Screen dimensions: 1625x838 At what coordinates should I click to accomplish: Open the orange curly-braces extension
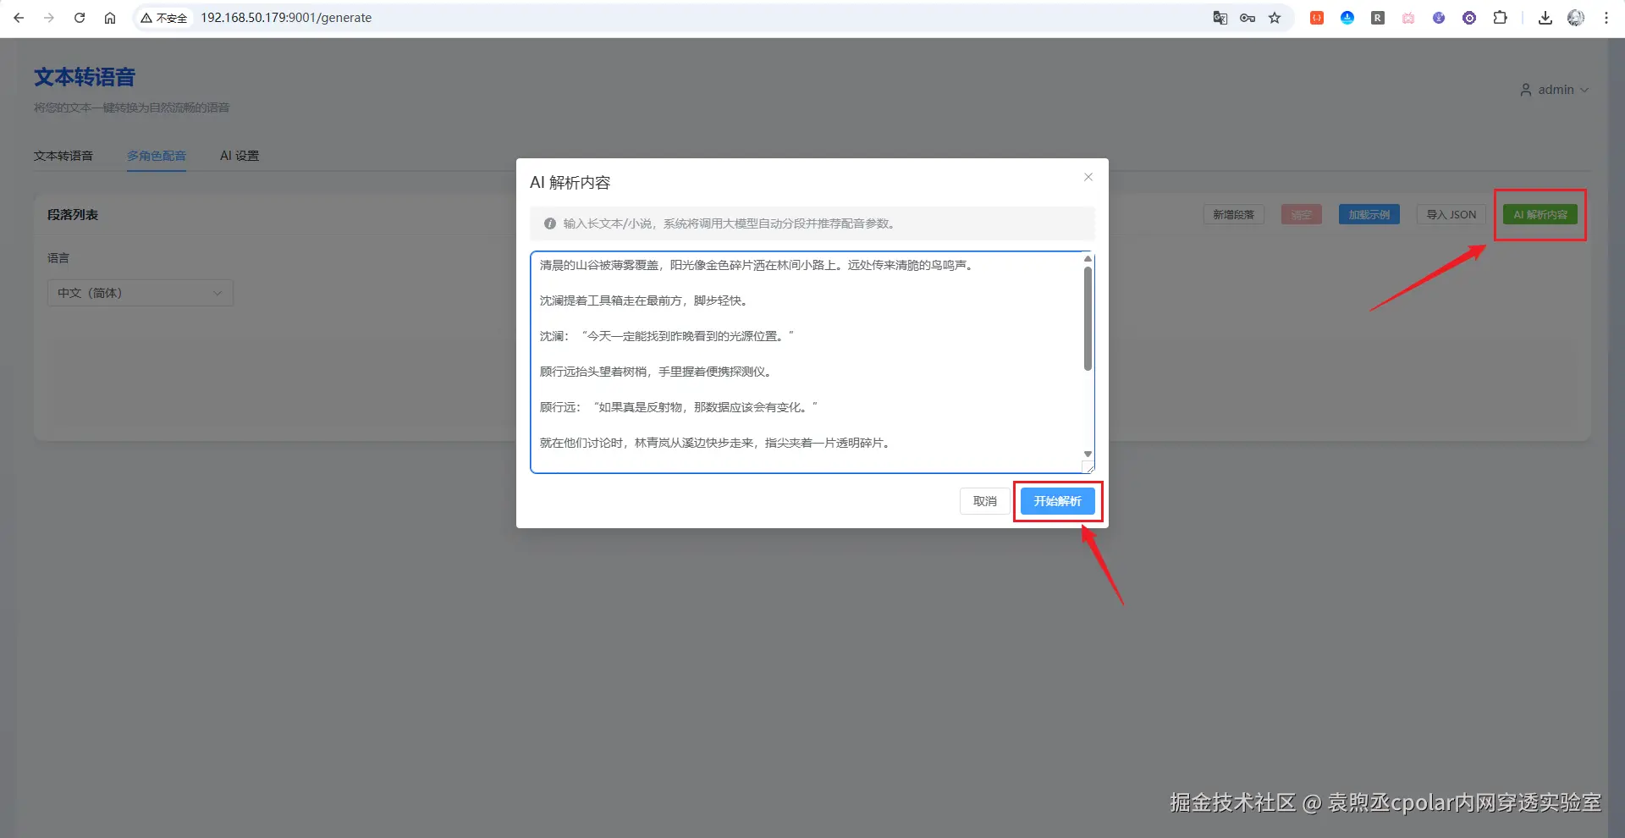1317,18
